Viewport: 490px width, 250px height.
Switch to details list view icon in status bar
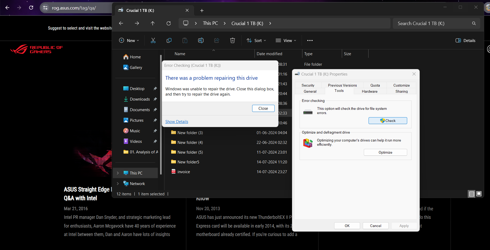pos(471,194)
